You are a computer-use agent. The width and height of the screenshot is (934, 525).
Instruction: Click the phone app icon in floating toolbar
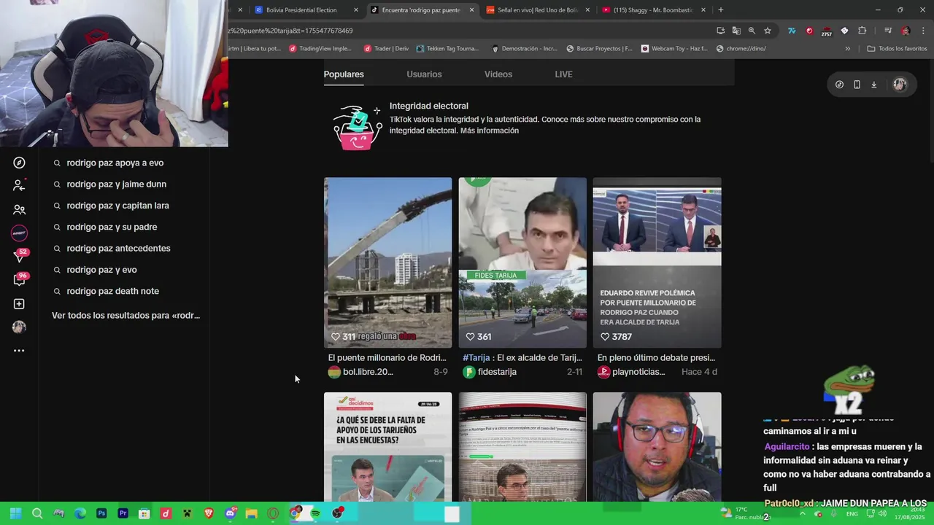pyautogui.click(x=857, y=85)
